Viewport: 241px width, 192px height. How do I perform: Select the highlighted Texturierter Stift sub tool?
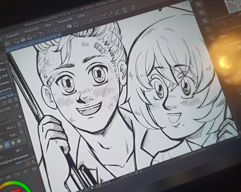click(7, 96)
